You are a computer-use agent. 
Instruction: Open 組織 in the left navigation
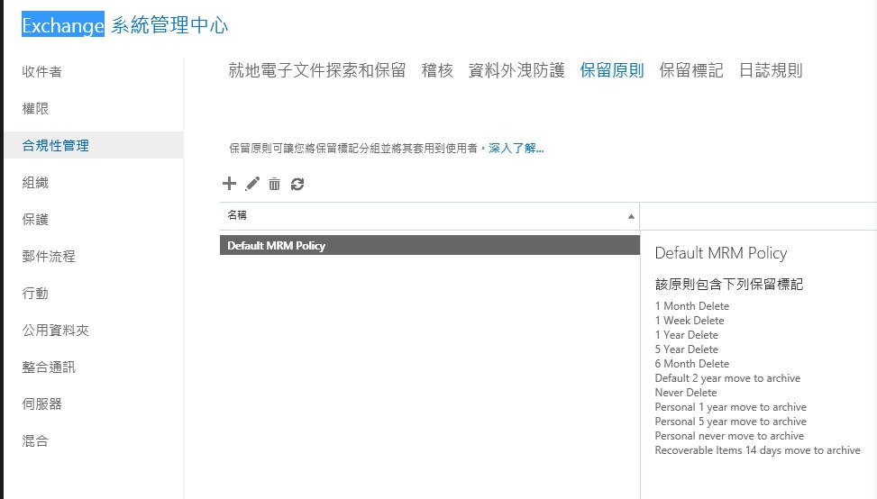pyautogui.click(x=35, y=182)
